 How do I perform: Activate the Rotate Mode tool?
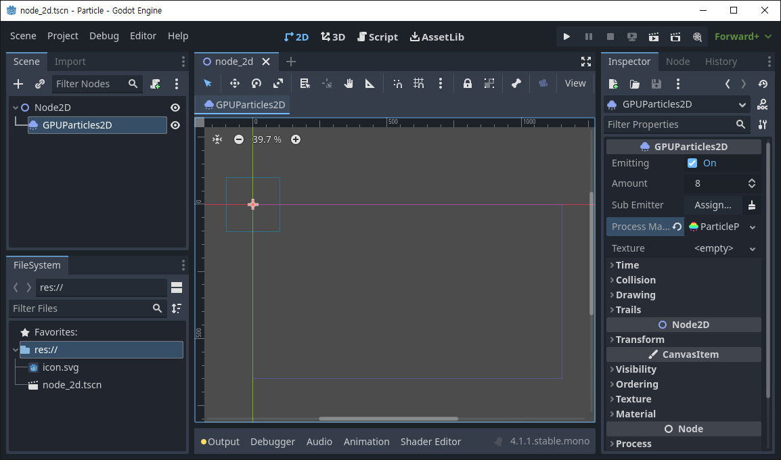[256, 83]
